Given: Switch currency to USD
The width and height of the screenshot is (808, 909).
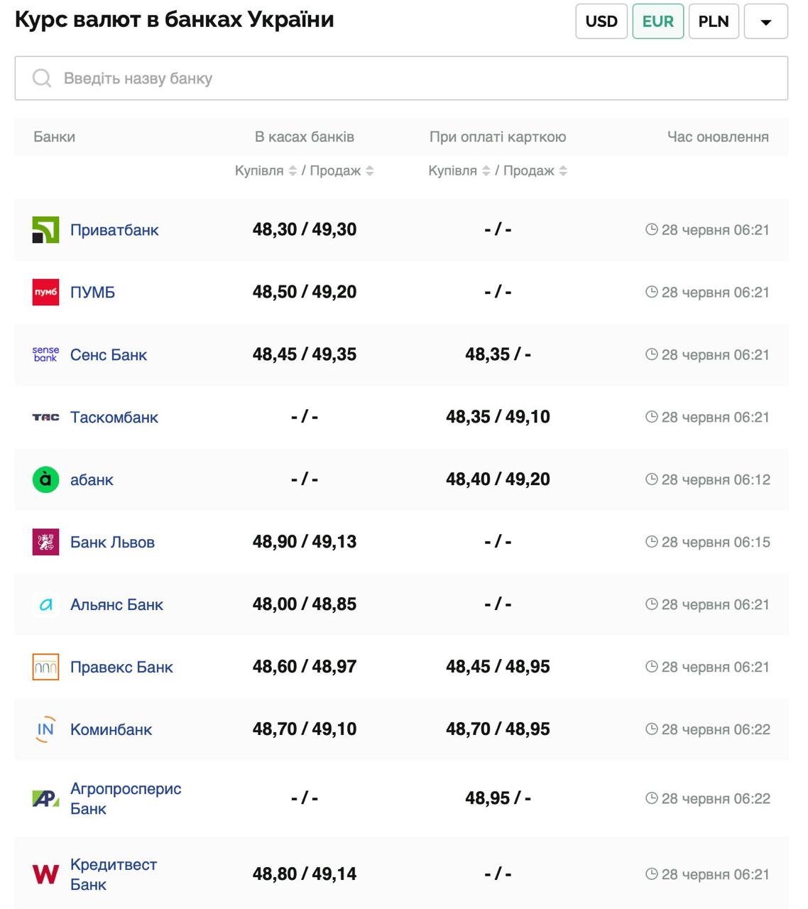Looking at the screenshot, I should (x=601, y=21).
